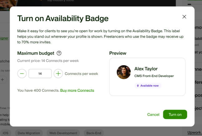Click the Maximum budget heading
This screenshot has height=136, width=202.
pos(36,53)
